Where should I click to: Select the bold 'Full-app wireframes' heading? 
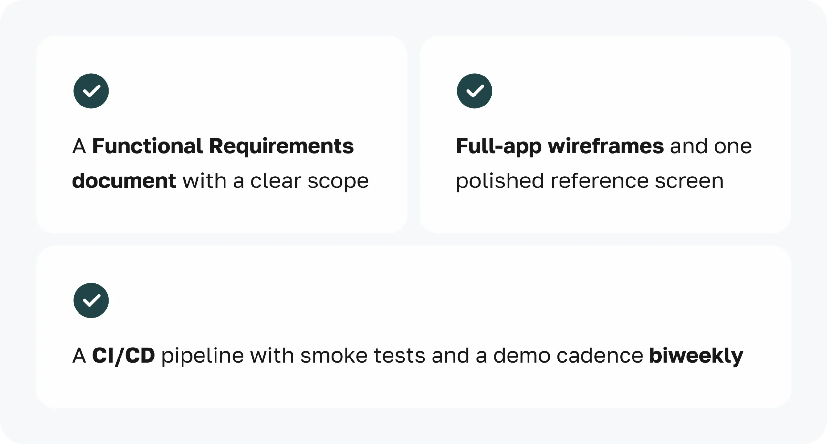pyautogui.click(x=560, y=146)
